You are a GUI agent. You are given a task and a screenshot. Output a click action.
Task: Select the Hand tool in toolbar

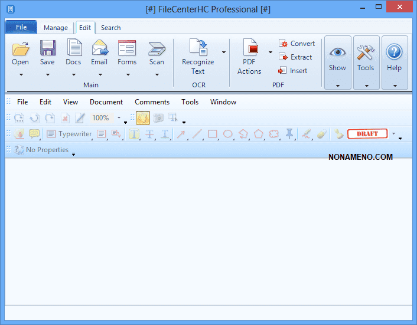click(142, 118)
